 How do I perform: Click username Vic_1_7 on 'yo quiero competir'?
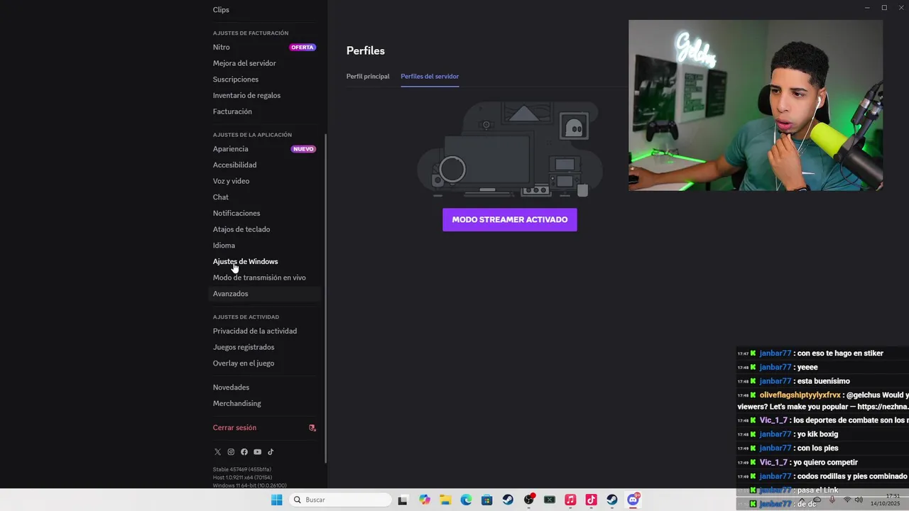[773, 462]
